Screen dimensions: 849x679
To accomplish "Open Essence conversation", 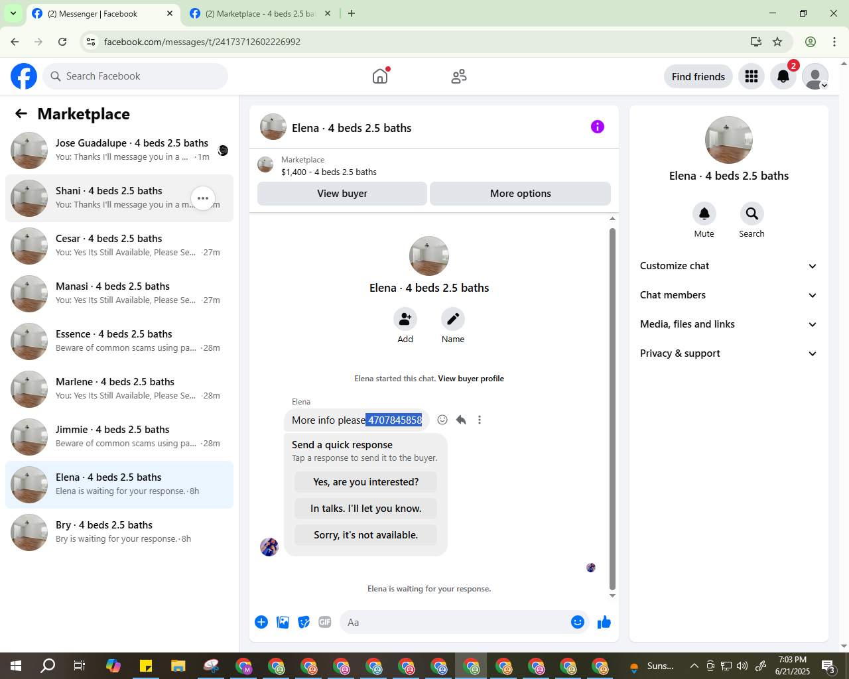I will 119,341.
